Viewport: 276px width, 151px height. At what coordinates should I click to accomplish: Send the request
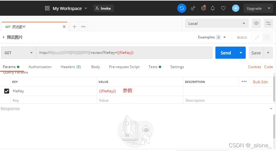point(226,53)
